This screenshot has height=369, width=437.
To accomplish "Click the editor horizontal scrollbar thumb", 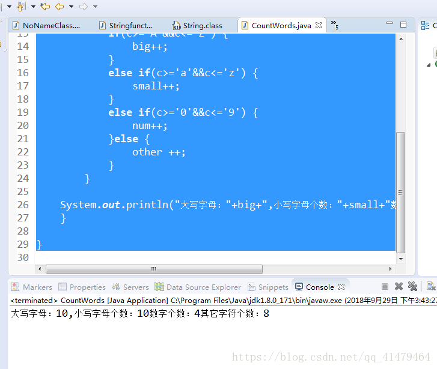I will (154, 269).
